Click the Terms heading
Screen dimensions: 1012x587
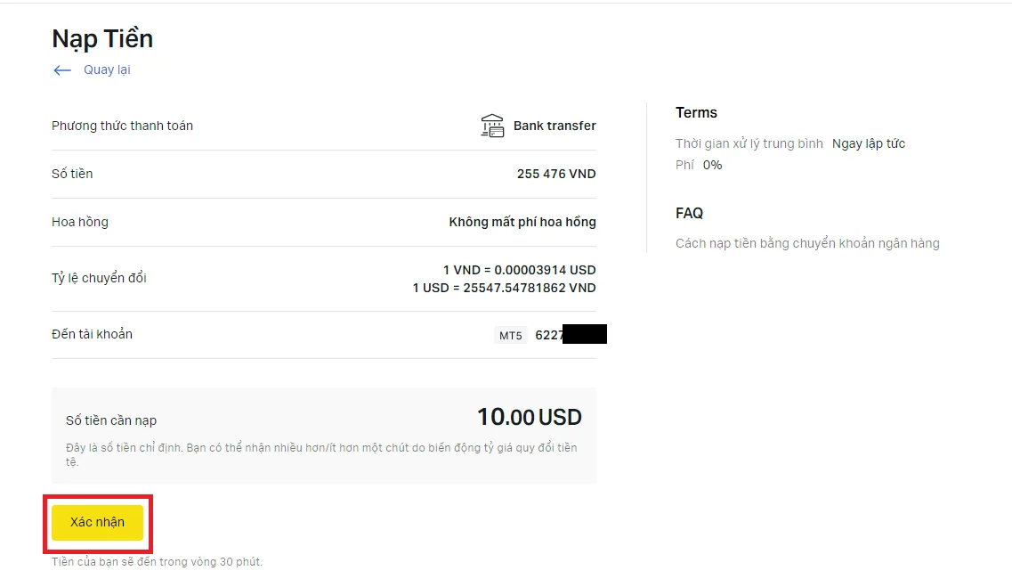tap(696, 112)
